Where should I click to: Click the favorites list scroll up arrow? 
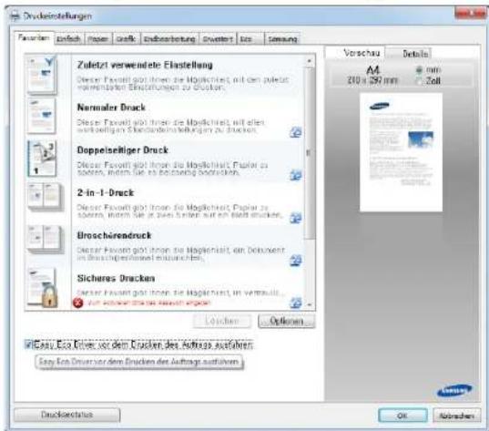tap(309, 61)
